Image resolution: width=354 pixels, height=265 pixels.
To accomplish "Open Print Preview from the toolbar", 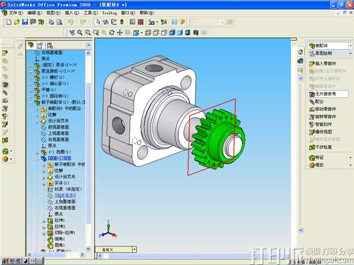I will 59,22.
